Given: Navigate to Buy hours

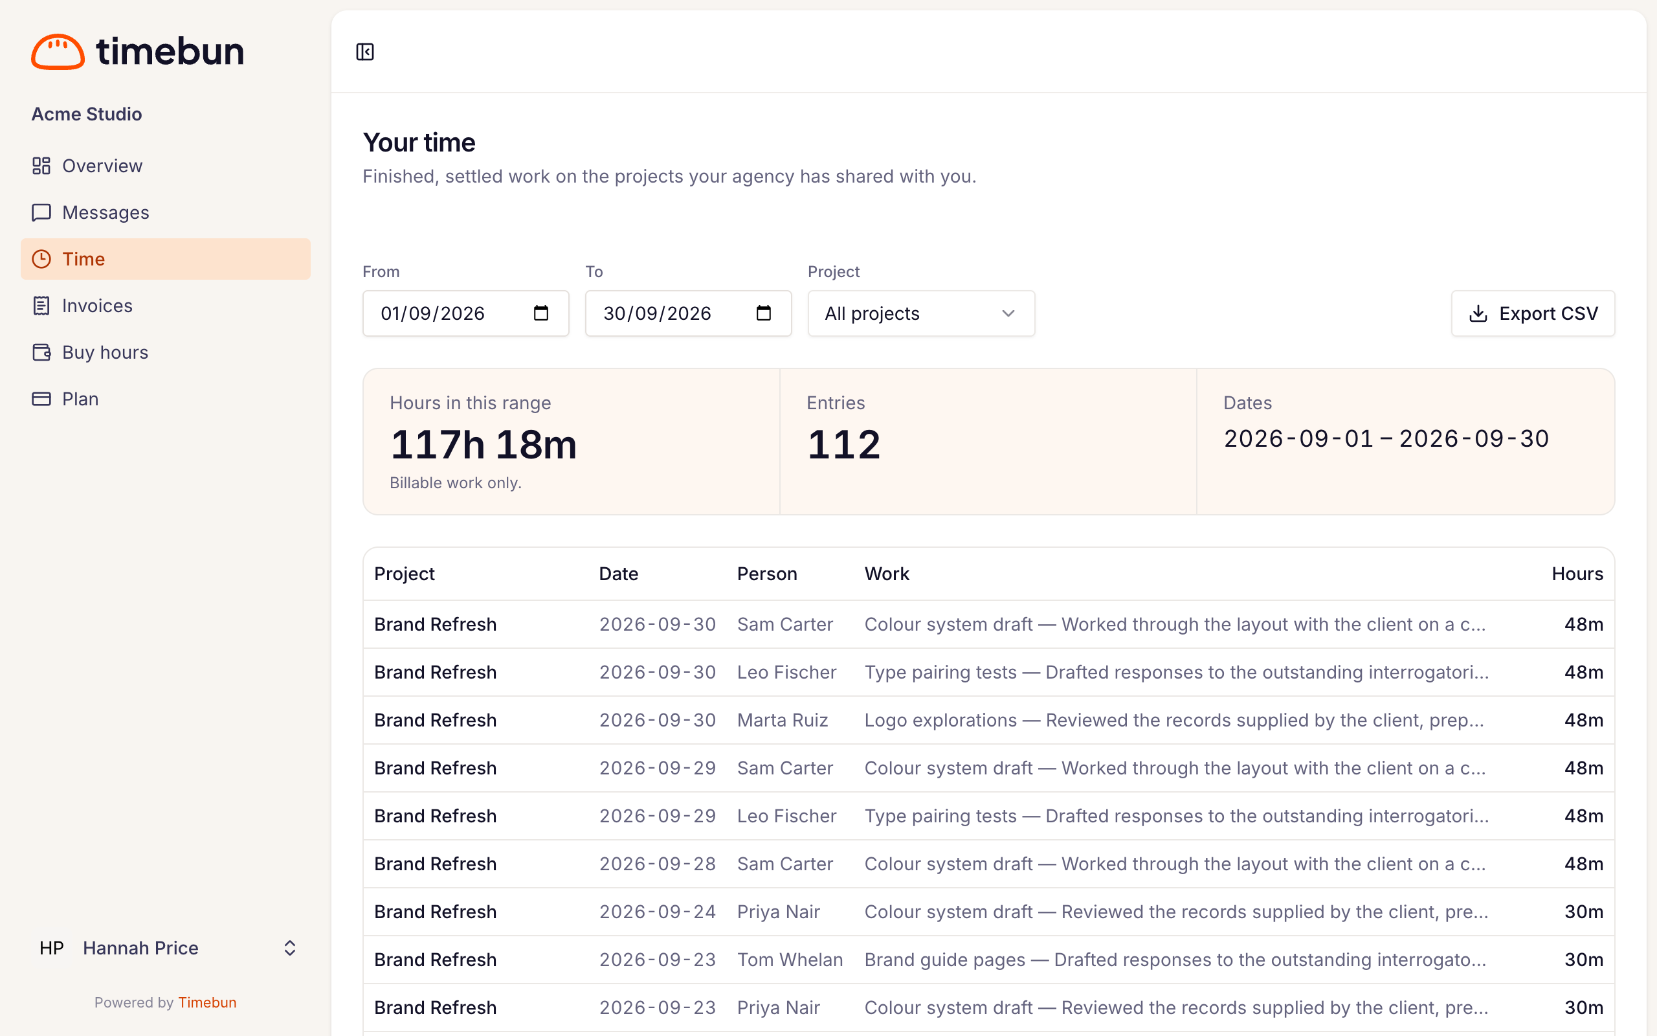Looking at the screenshot, I should click(165, 352).
